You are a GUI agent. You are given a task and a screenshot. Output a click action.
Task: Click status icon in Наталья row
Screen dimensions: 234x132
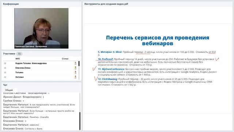click(75, 77)
